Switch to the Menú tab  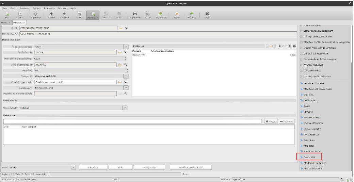(x=6, y=22)
